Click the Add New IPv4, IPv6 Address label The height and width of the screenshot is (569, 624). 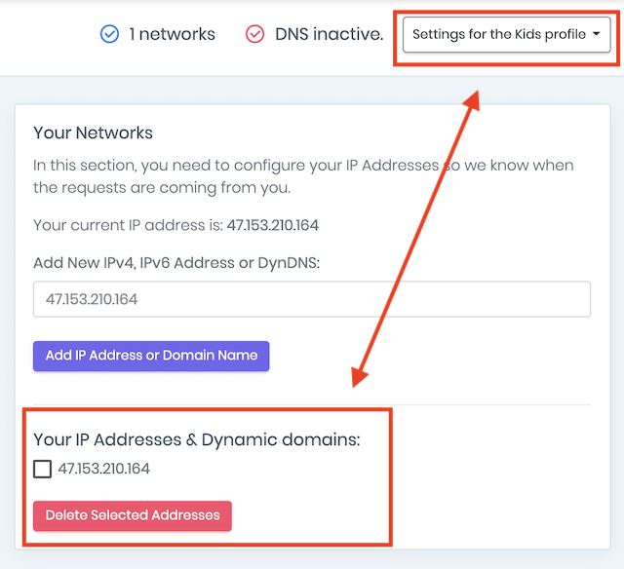click(x=176, y=263)
